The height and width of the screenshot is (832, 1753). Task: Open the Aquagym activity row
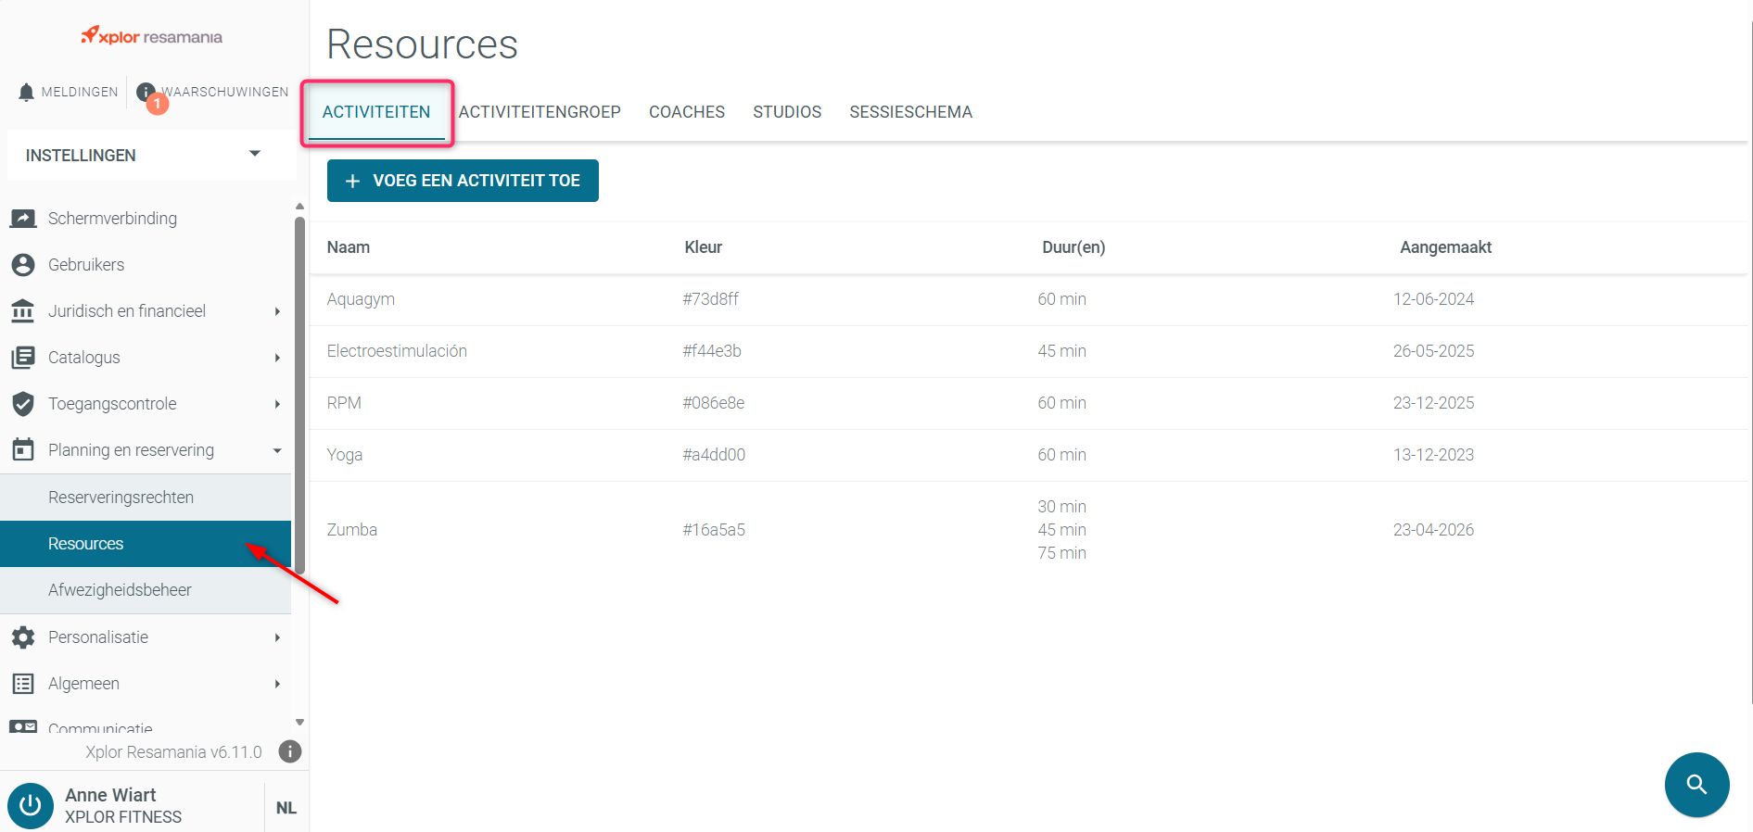coord(1028,299)
